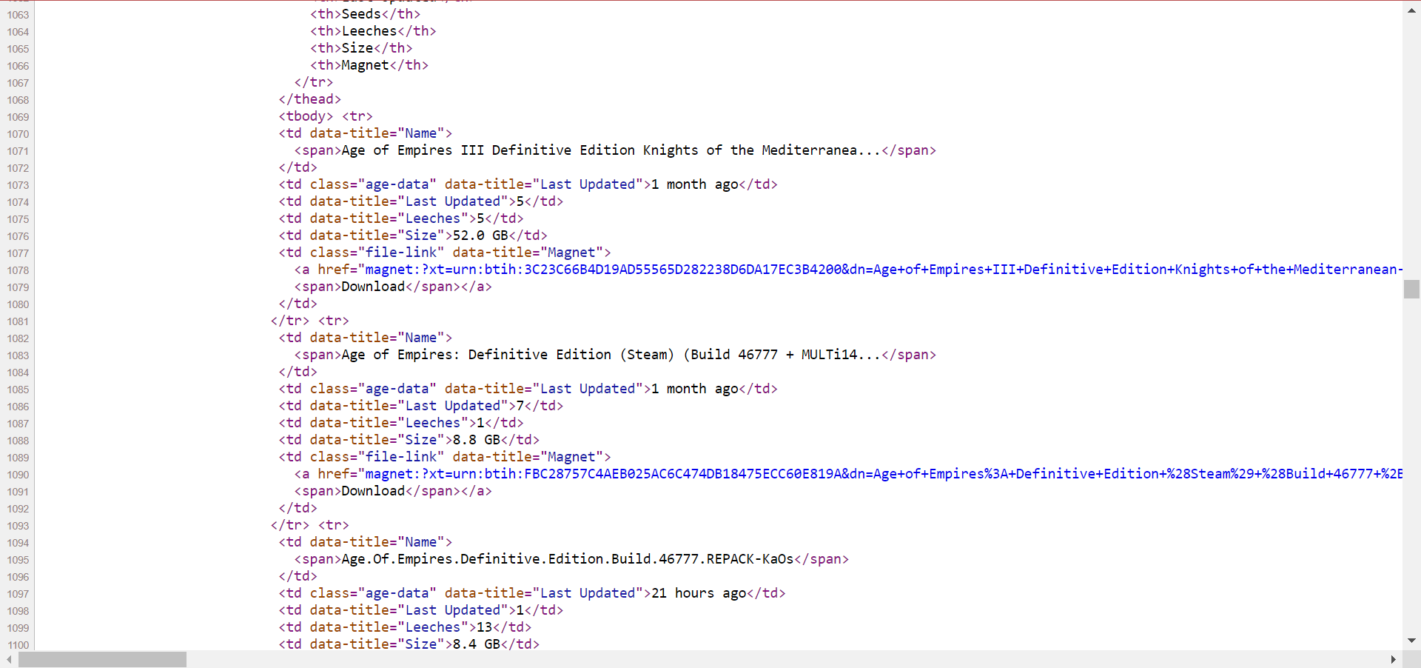Click Age of Empires III Definitive Edition title
Screen dimensions: 1421x668
pyautogui.click(x=611, y=150)
